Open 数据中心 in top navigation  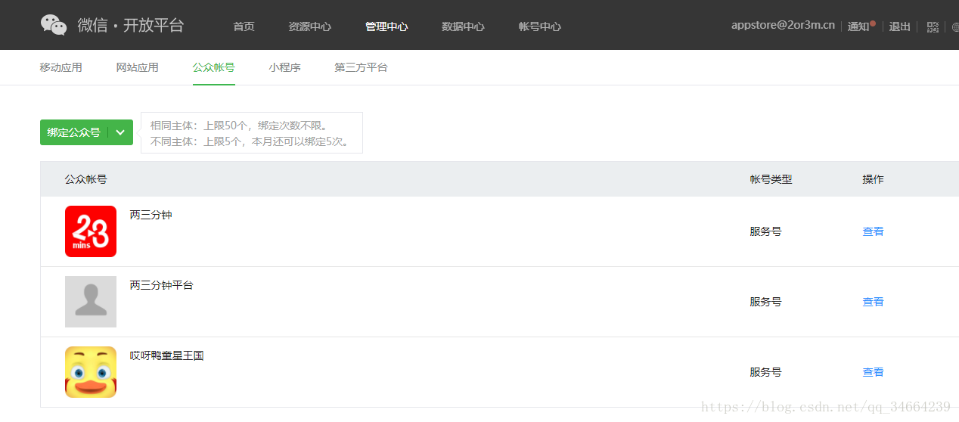pos(463,26)
